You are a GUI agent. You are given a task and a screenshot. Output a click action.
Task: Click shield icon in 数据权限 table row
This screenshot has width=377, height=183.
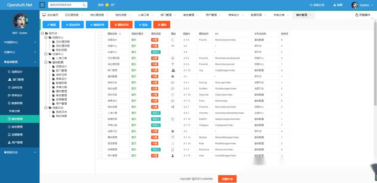pos(173,119)
